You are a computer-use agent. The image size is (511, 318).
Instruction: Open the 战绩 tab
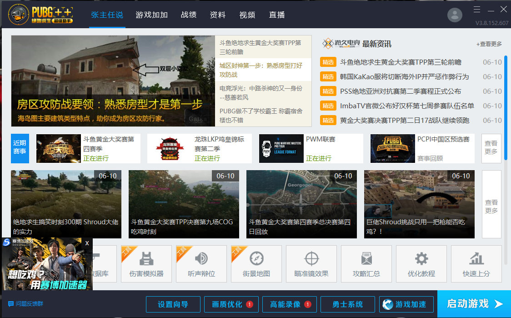coord(189,15)
